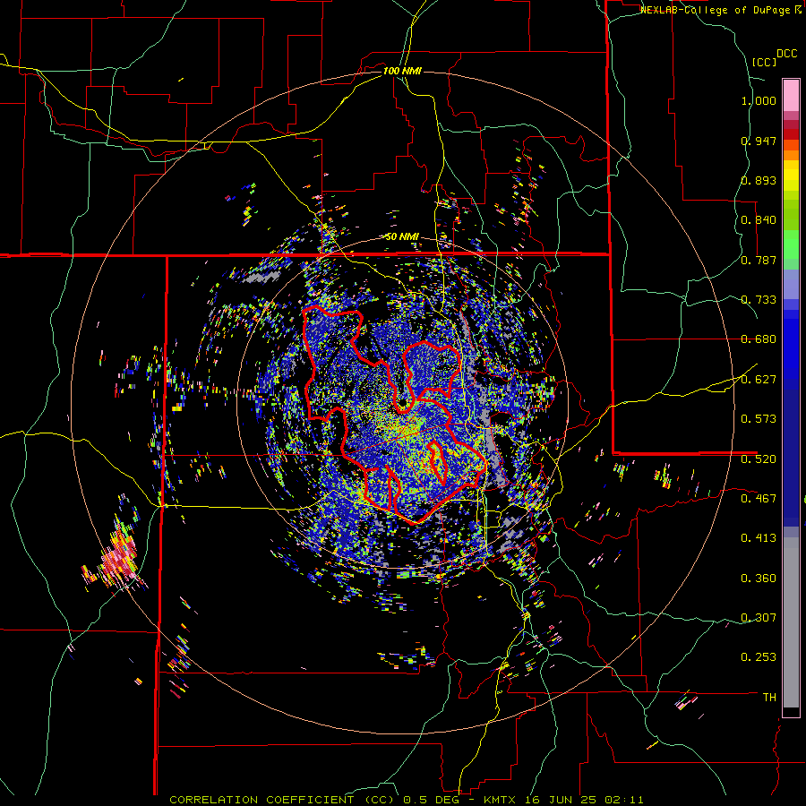Click the 0.733 legend value
Image resolution: width=806 pixels, height=806 pixels.
point(759,300)
